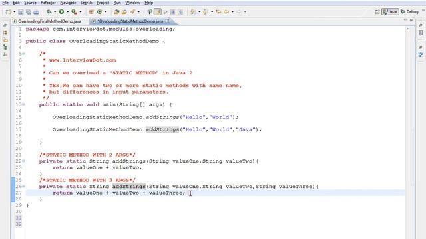Collapse the main method at line 13

(24, 104)
